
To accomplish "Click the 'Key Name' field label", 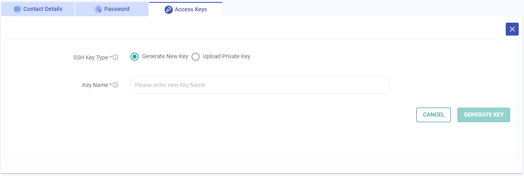I will pyautogui.click(x=95, y=85).
